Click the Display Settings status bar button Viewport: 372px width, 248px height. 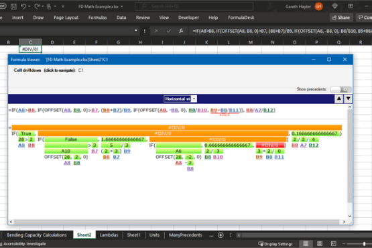point(275,244)
